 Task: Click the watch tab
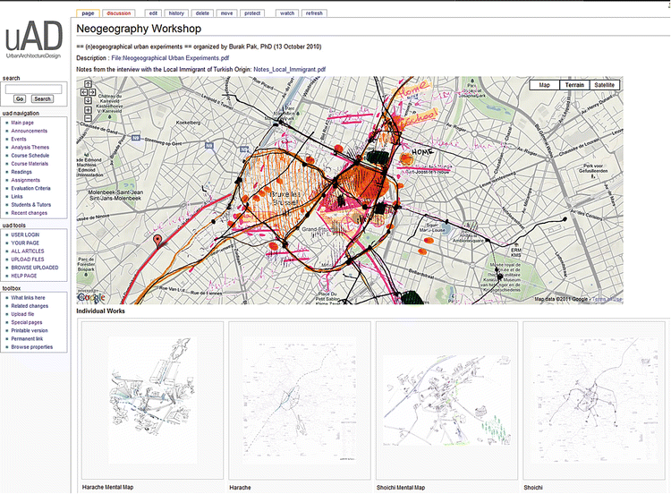pos(287,13)
